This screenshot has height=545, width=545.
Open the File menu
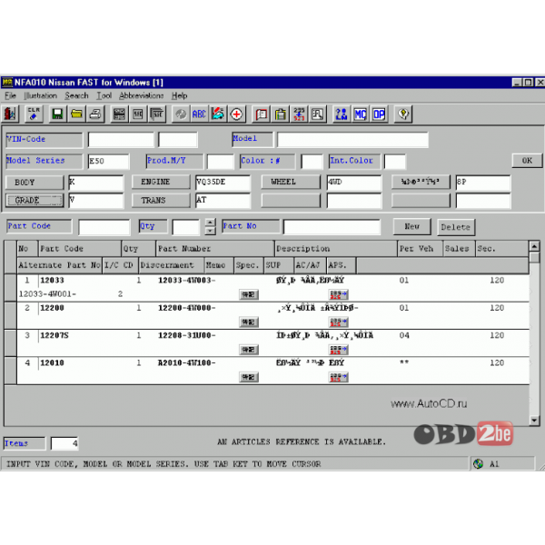point(10,95)
